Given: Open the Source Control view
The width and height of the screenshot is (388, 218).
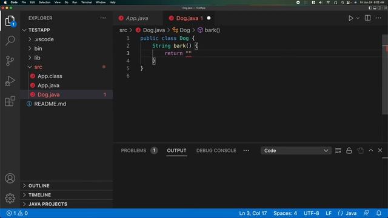Looking at the screenshot, I should 10,61.
